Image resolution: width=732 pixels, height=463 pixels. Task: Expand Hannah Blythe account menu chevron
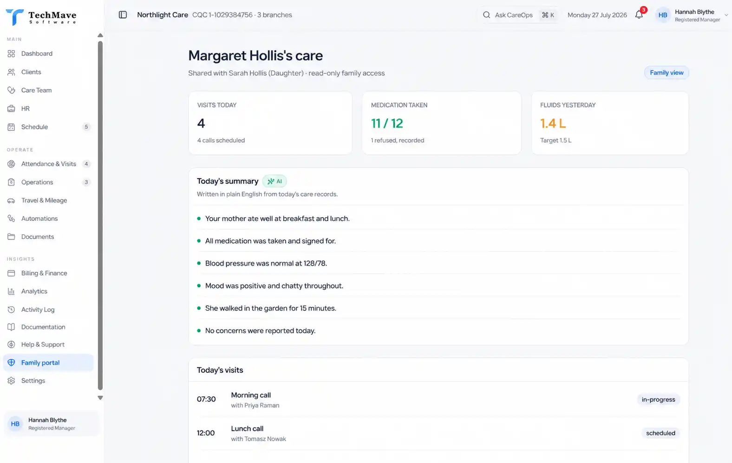tap(726, 15)
